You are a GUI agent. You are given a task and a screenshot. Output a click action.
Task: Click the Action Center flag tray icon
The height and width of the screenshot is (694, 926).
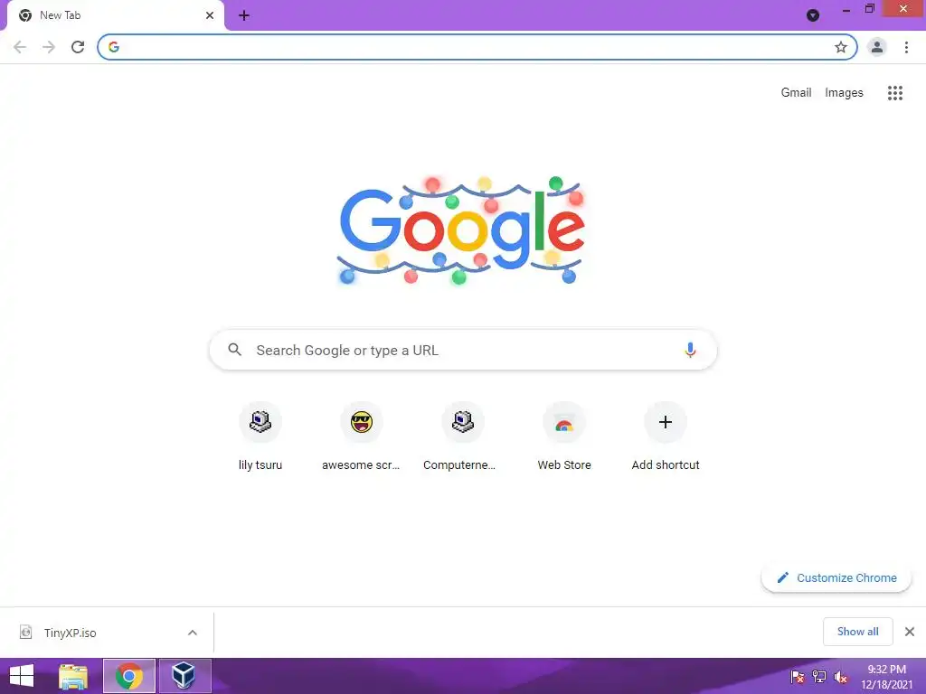pyautogui.click(x=798, y=677)
